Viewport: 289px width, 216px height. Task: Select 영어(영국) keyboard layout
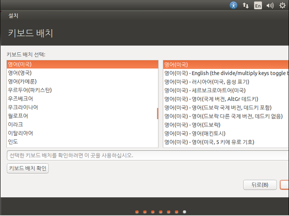(x=83, y=73)
